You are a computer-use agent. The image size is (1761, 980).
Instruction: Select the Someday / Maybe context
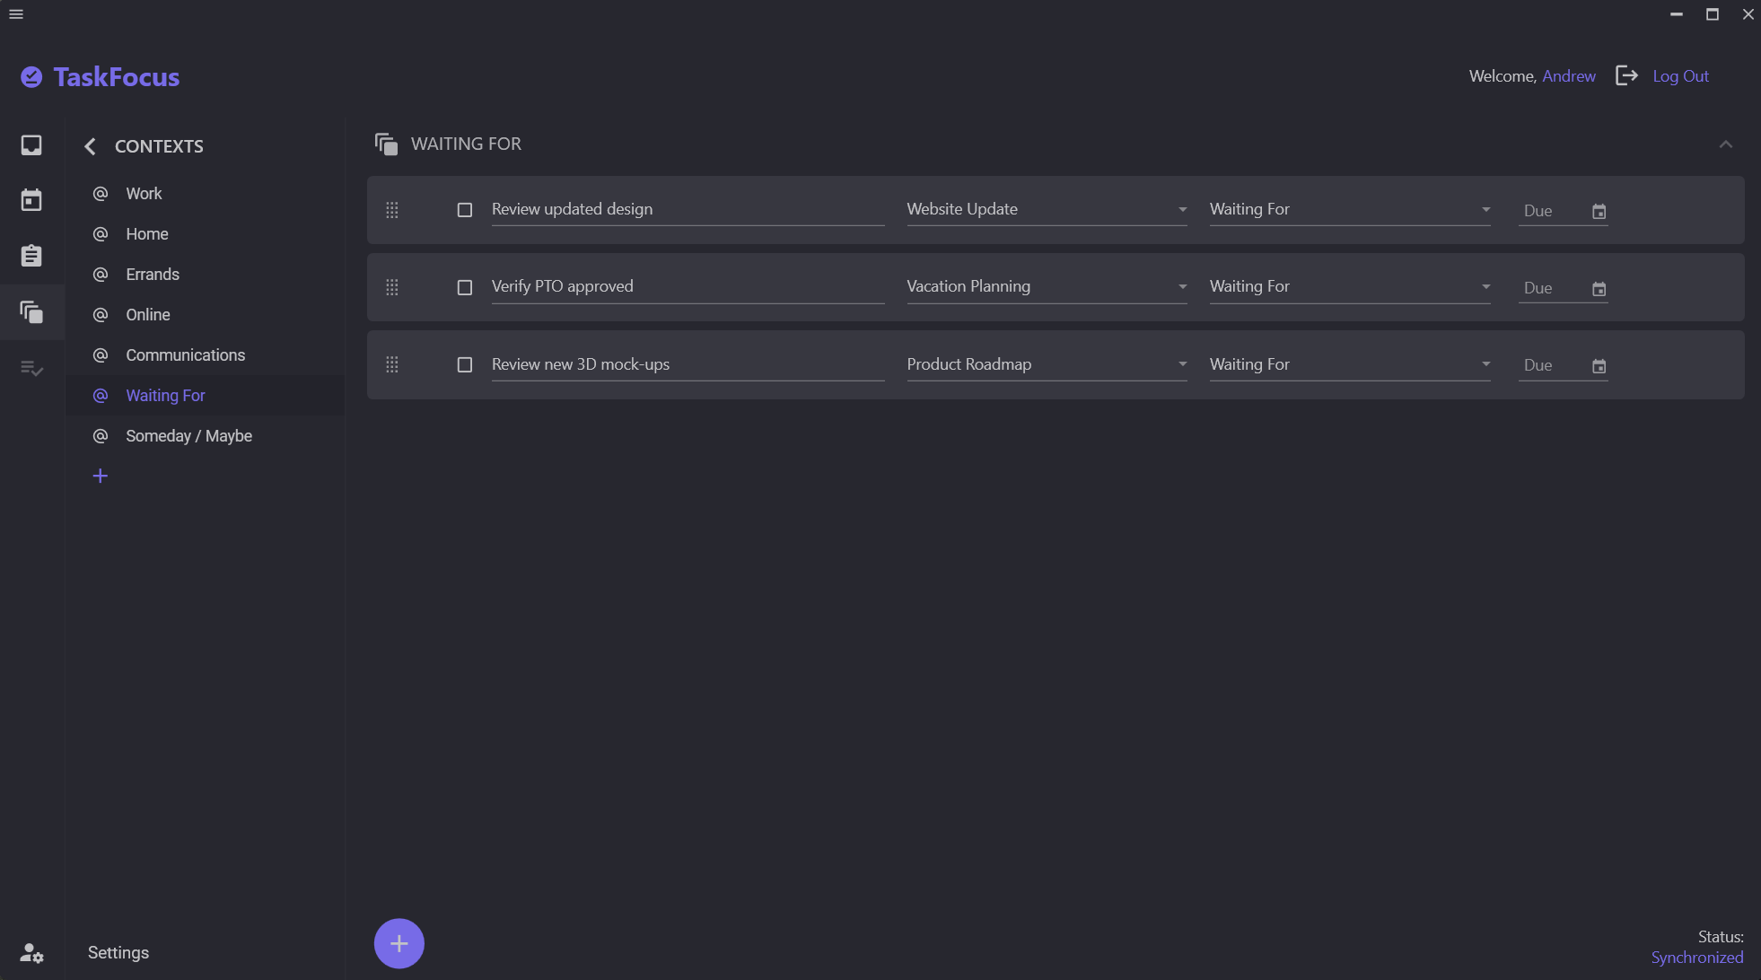tap(188, 436)
